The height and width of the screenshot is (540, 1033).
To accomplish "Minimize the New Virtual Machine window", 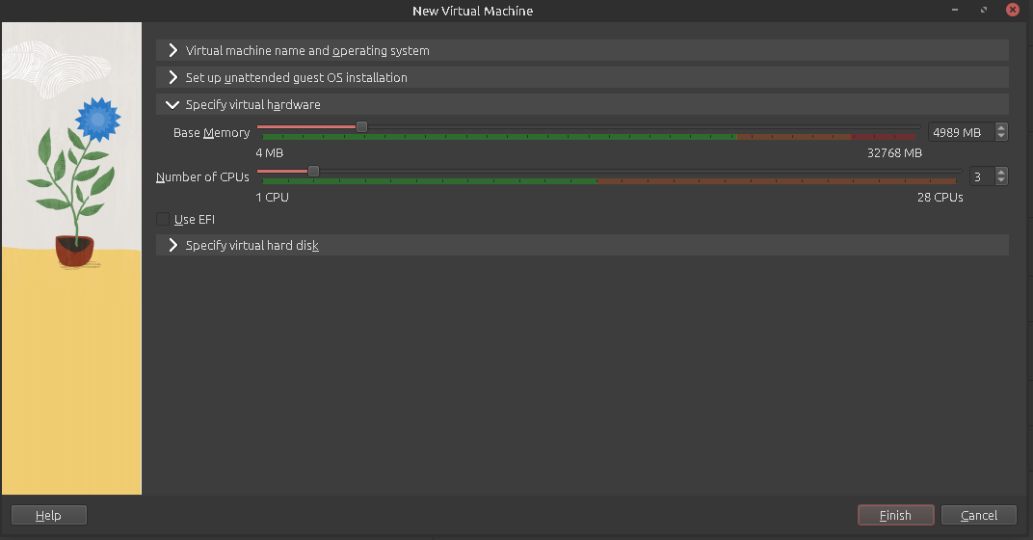I will click(x=957, y=11).
